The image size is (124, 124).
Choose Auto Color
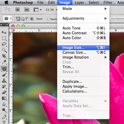83,38
